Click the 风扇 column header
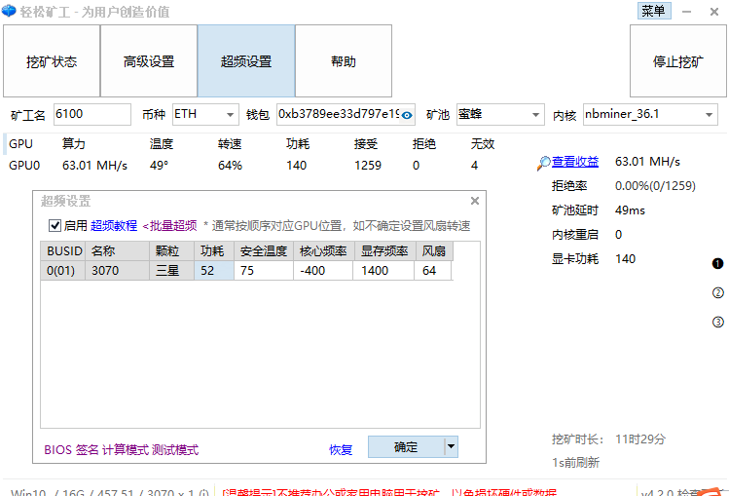 [434, 251]
